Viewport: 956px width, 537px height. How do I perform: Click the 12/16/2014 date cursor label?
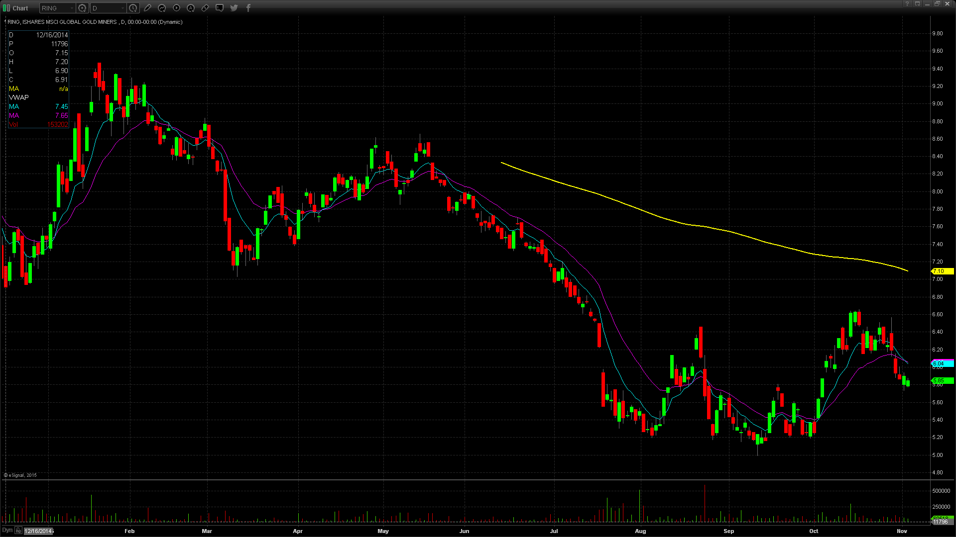(38, 531)
